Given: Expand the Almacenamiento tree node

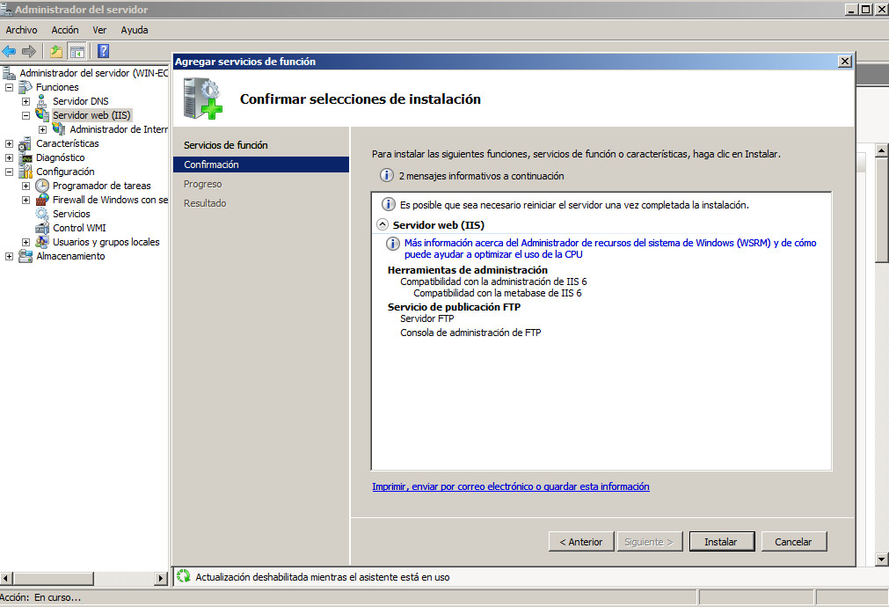Looking at the screenshot, I should click(10, 256).
